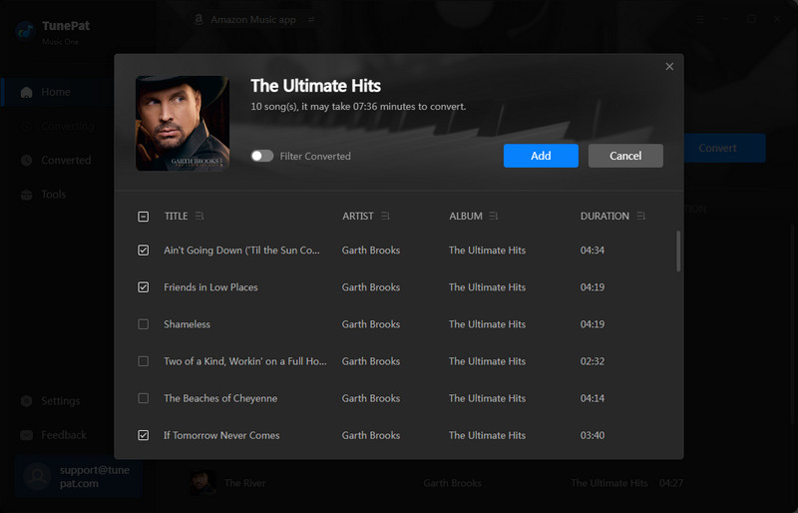Screen dimensions: 798x513
Task: Uncheck Friends in Low Places checkbox
Action: 144,287
